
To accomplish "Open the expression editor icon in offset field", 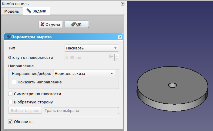I will 111,56.
